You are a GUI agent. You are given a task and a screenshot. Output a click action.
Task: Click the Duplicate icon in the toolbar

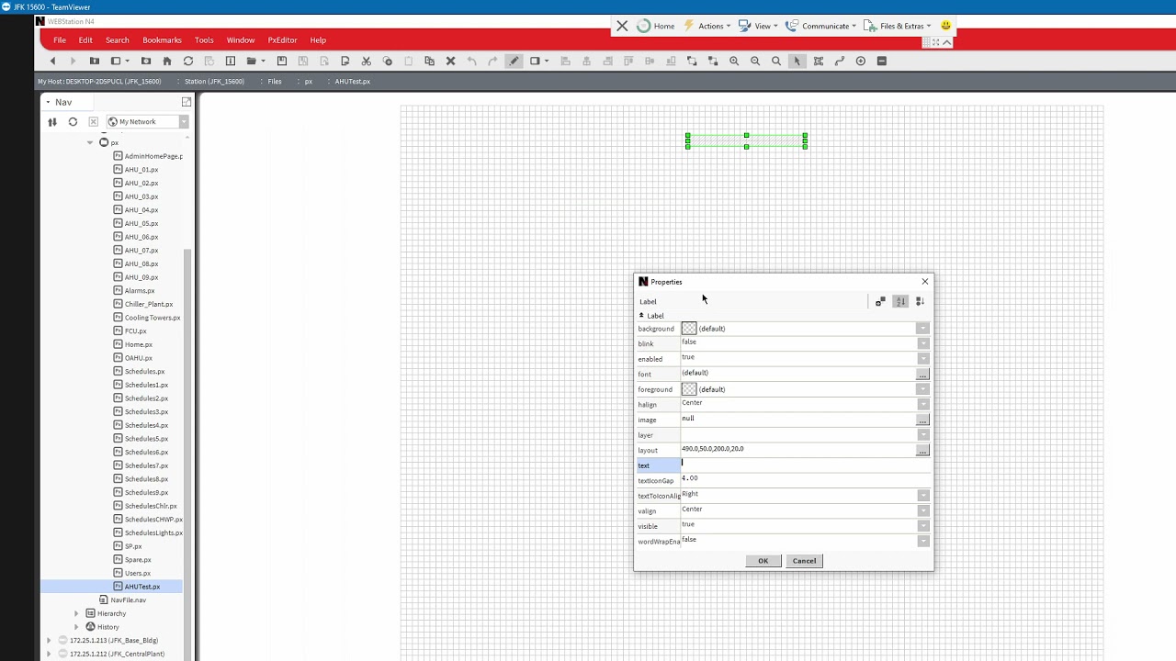pyautogui.click(x=429, y=61)
